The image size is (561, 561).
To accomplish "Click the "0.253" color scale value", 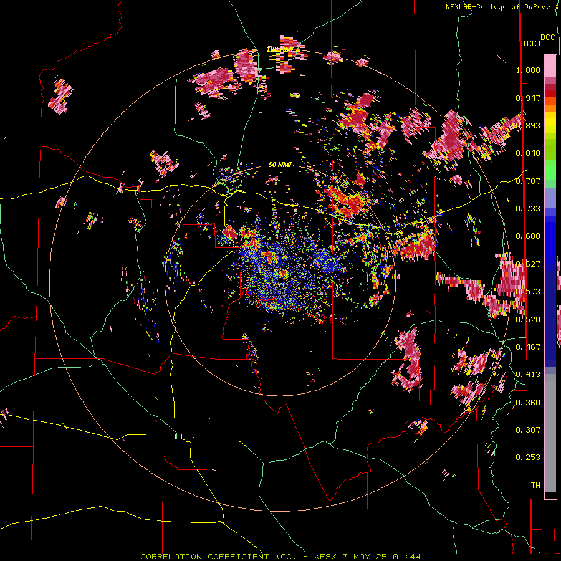I will 528,458.
